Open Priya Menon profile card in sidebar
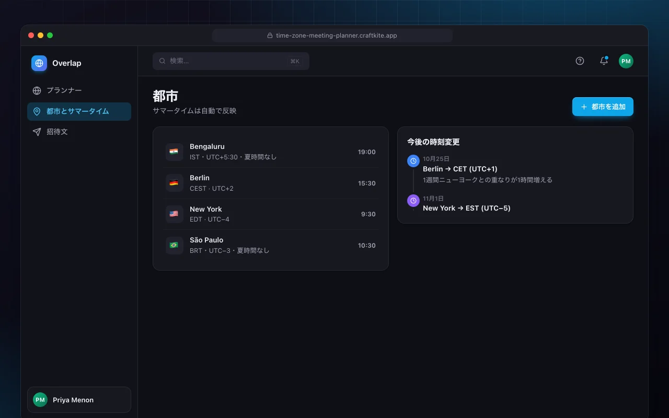Screen dimensions: 669x418 79,400
